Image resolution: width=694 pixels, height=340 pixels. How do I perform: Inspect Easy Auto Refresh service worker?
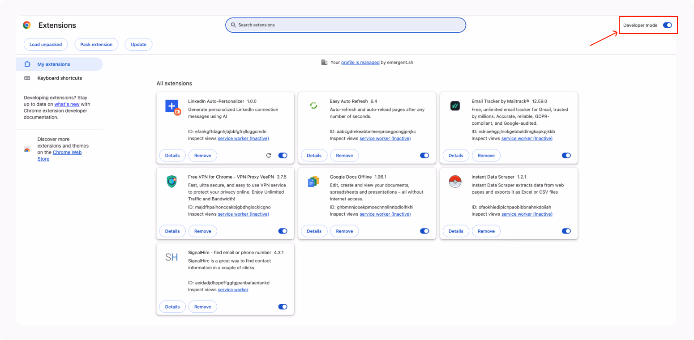tap(385, 138)
